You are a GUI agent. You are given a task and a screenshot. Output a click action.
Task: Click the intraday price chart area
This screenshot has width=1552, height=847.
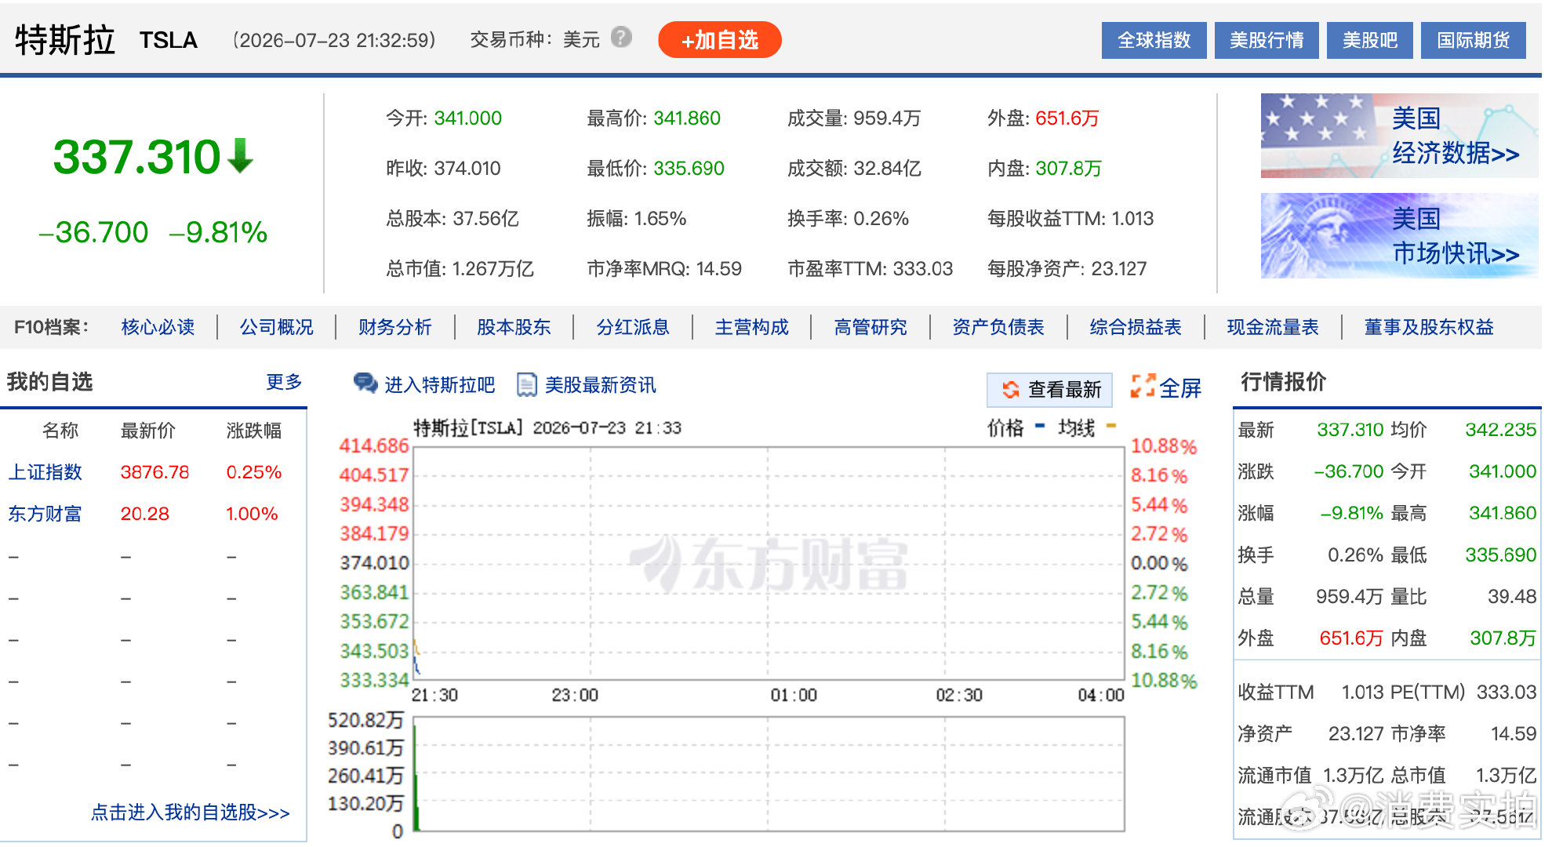tap(769, 563)
